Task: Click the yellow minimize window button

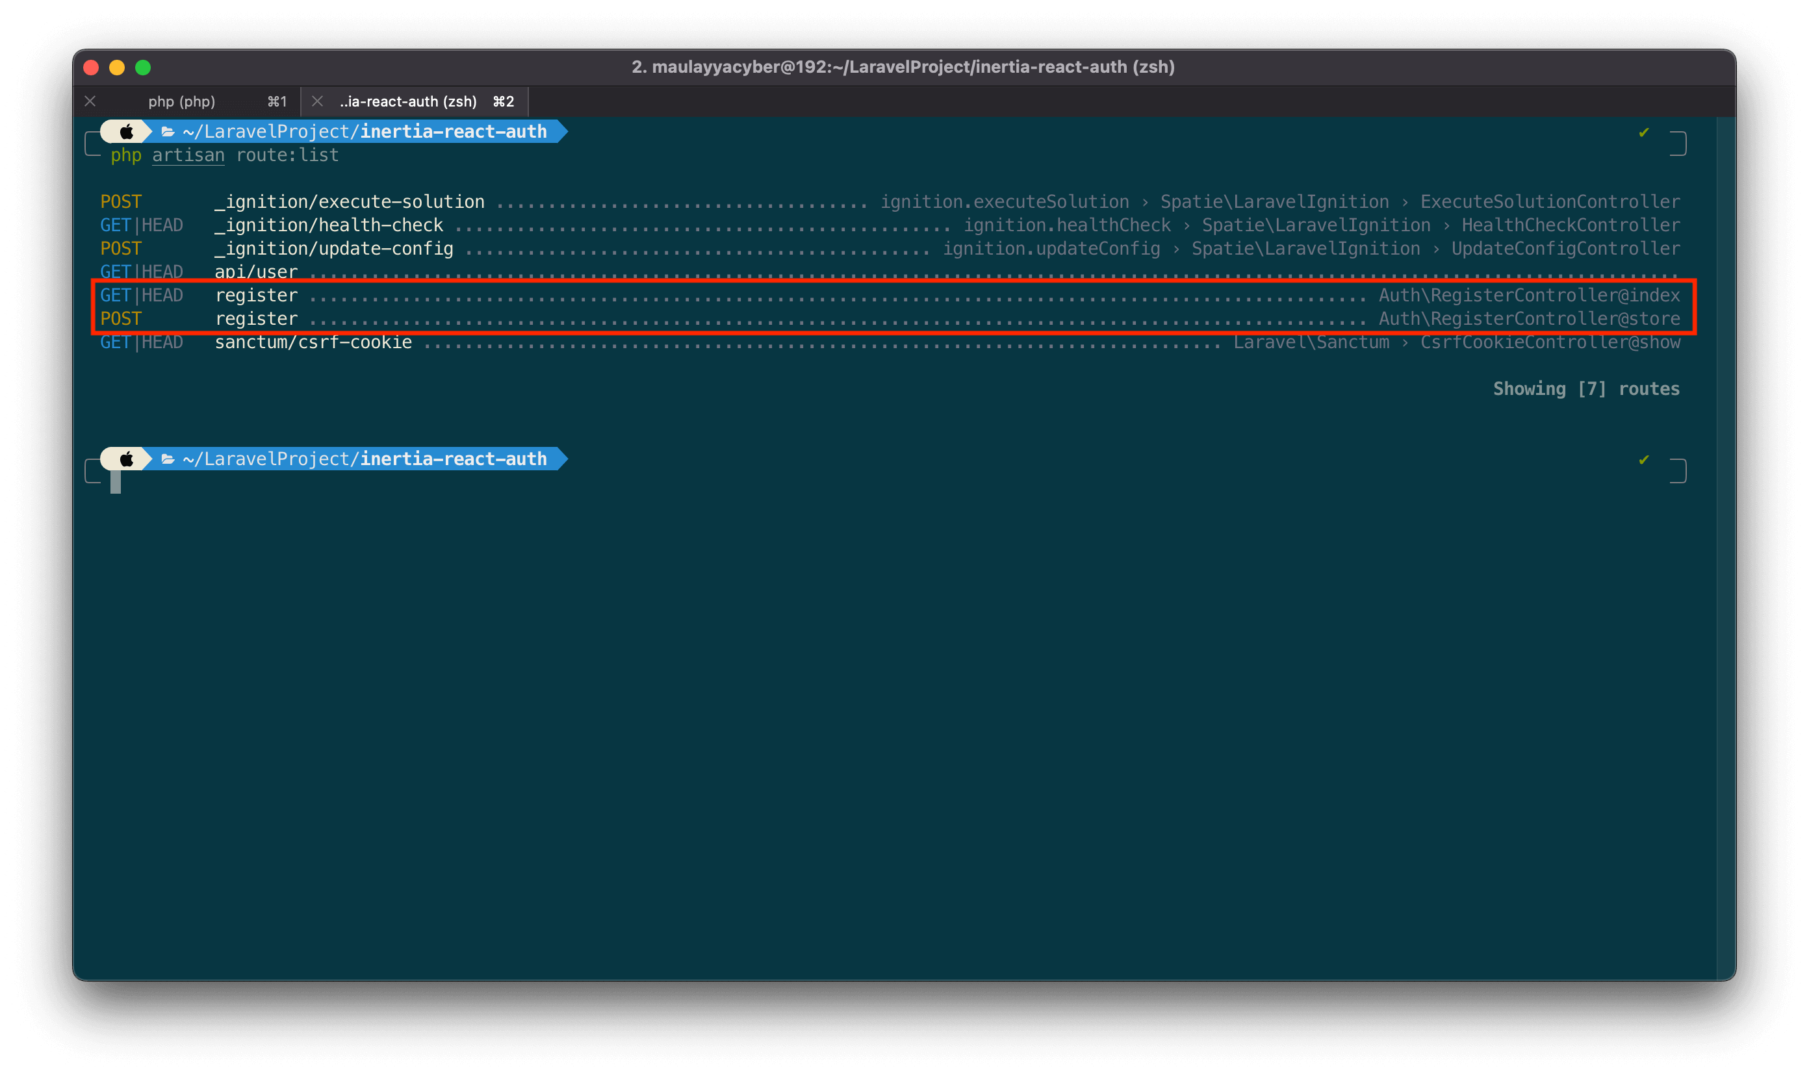Action: (117, 68)
